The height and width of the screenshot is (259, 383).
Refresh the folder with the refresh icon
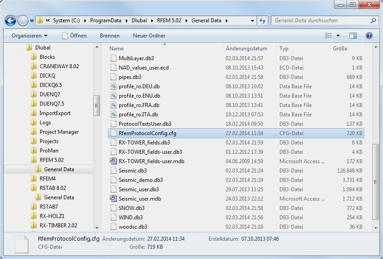click(262, 21)
